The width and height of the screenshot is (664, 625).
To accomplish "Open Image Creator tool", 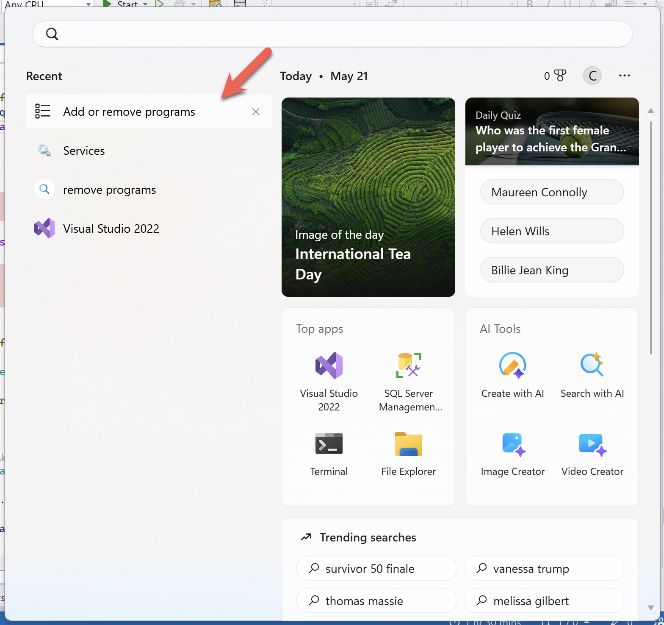I will 512,455.
